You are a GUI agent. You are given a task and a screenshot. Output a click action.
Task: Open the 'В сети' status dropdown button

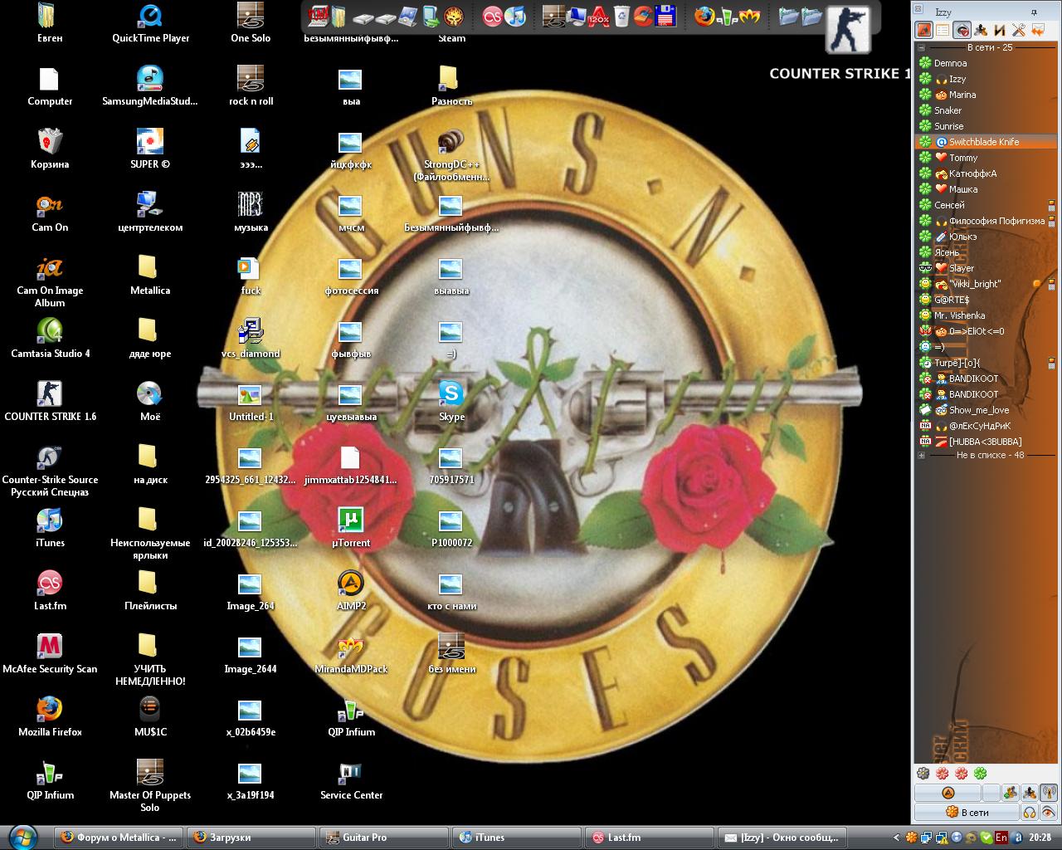click(x=967, y=813)
